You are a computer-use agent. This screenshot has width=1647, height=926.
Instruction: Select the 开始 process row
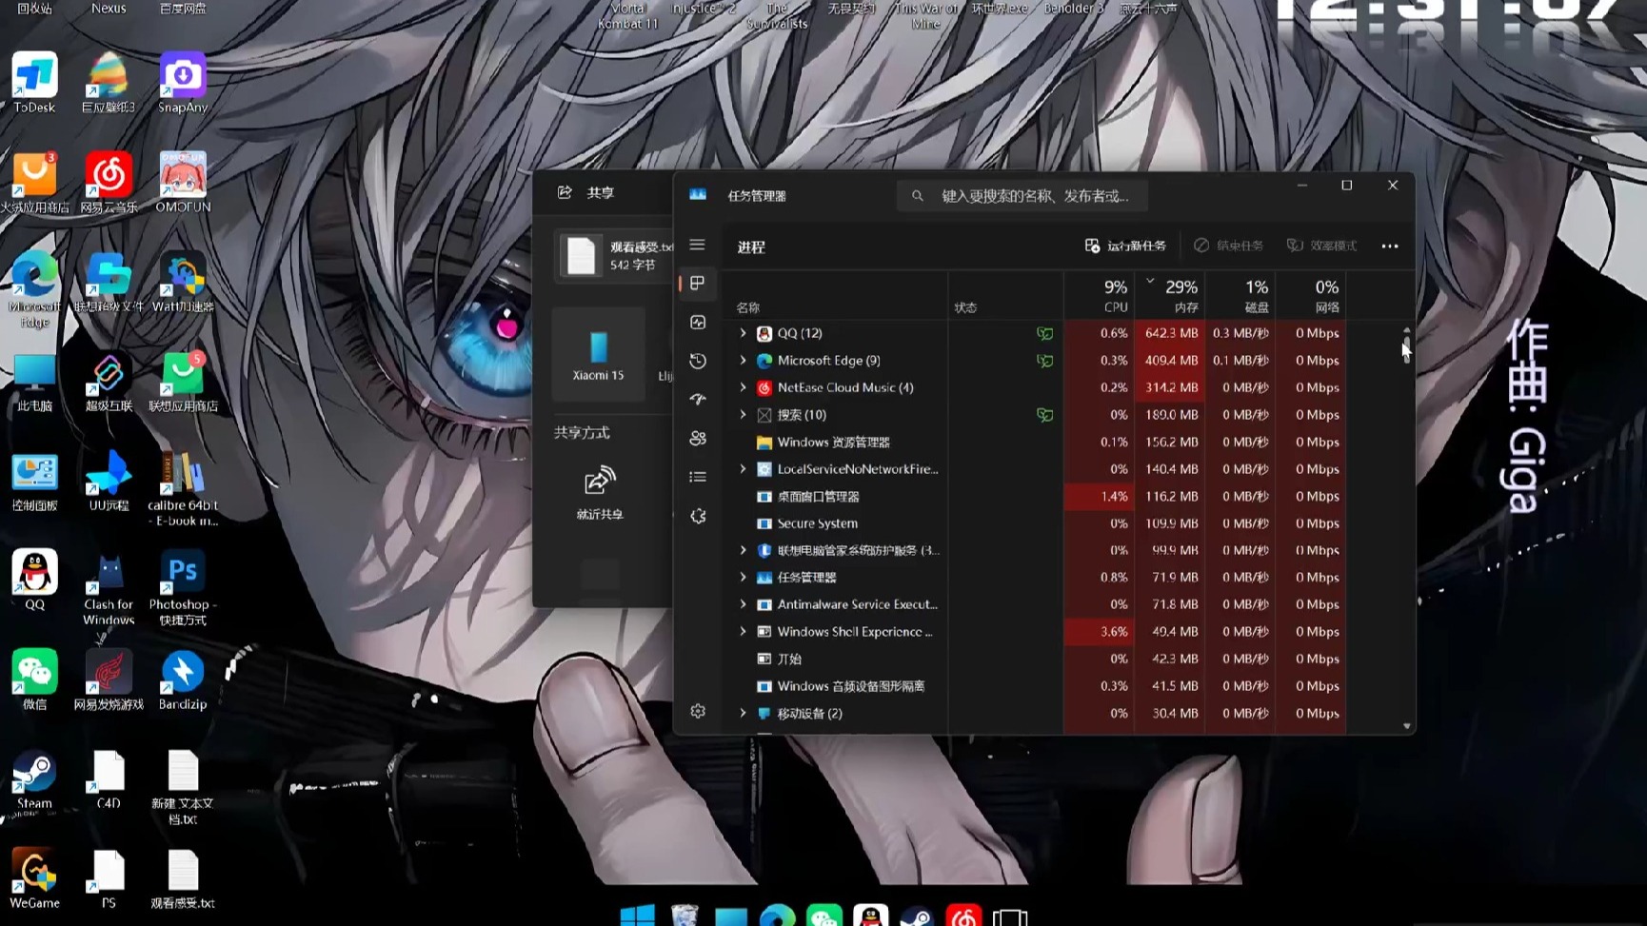click(x=1038, y=659)
